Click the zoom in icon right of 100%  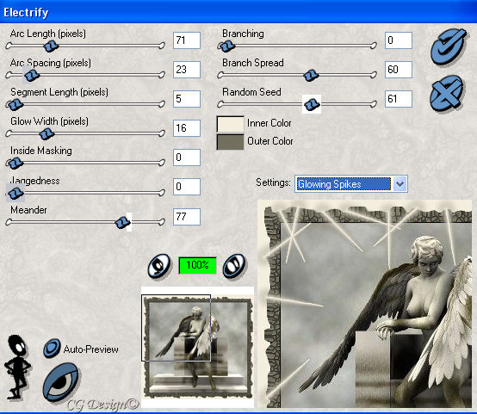[233, 266]
